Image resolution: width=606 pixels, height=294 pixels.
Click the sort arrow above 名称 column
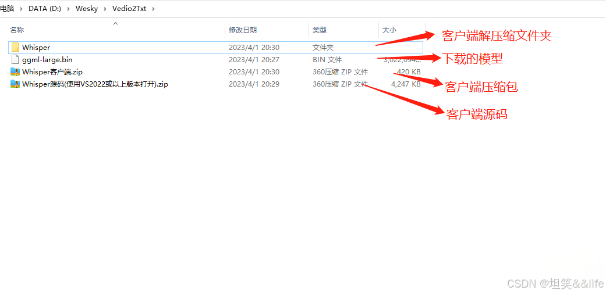pyautogui.click(x=115, y=24)
